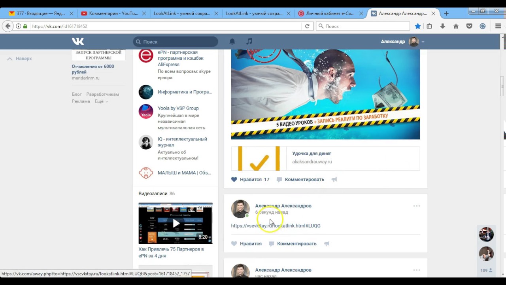Open the VK music note icon
Screen dimensions: 506x285
249,41
